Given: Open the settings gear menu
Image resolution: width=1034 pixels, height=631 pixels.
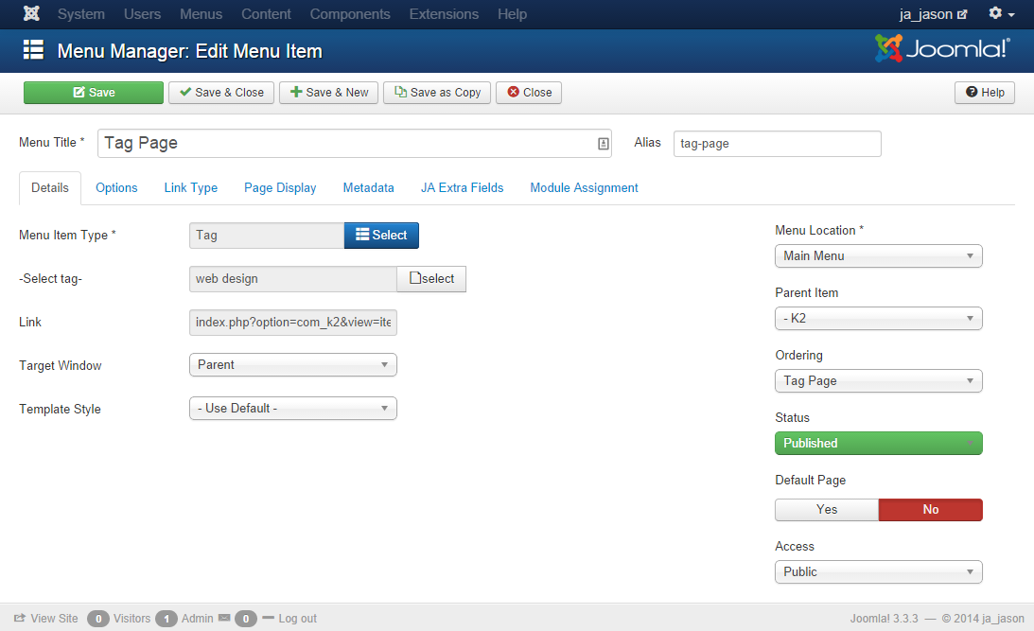Looking at the screenshot, I should 1001,14.
